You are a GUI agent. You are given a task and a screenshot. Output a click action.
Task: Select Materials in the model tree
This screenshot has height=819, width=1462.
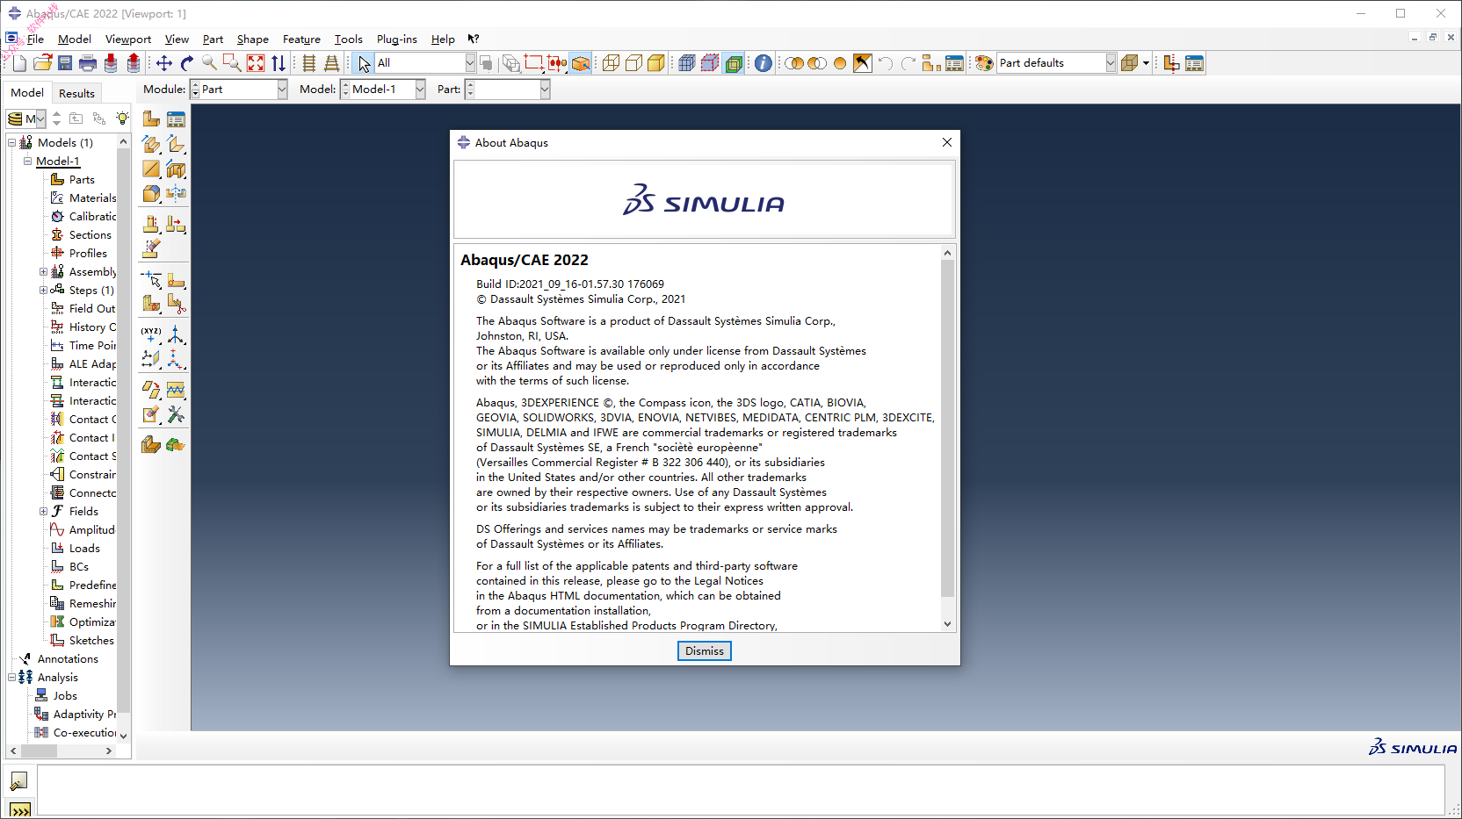pos(92,198)
